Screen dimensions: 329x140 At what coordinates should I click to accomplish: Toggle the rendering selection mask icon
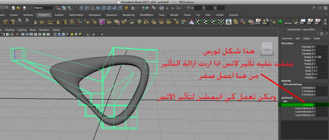[114, 8]
